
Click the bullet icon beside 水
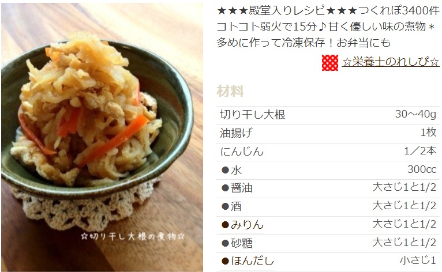click(225, 170)
